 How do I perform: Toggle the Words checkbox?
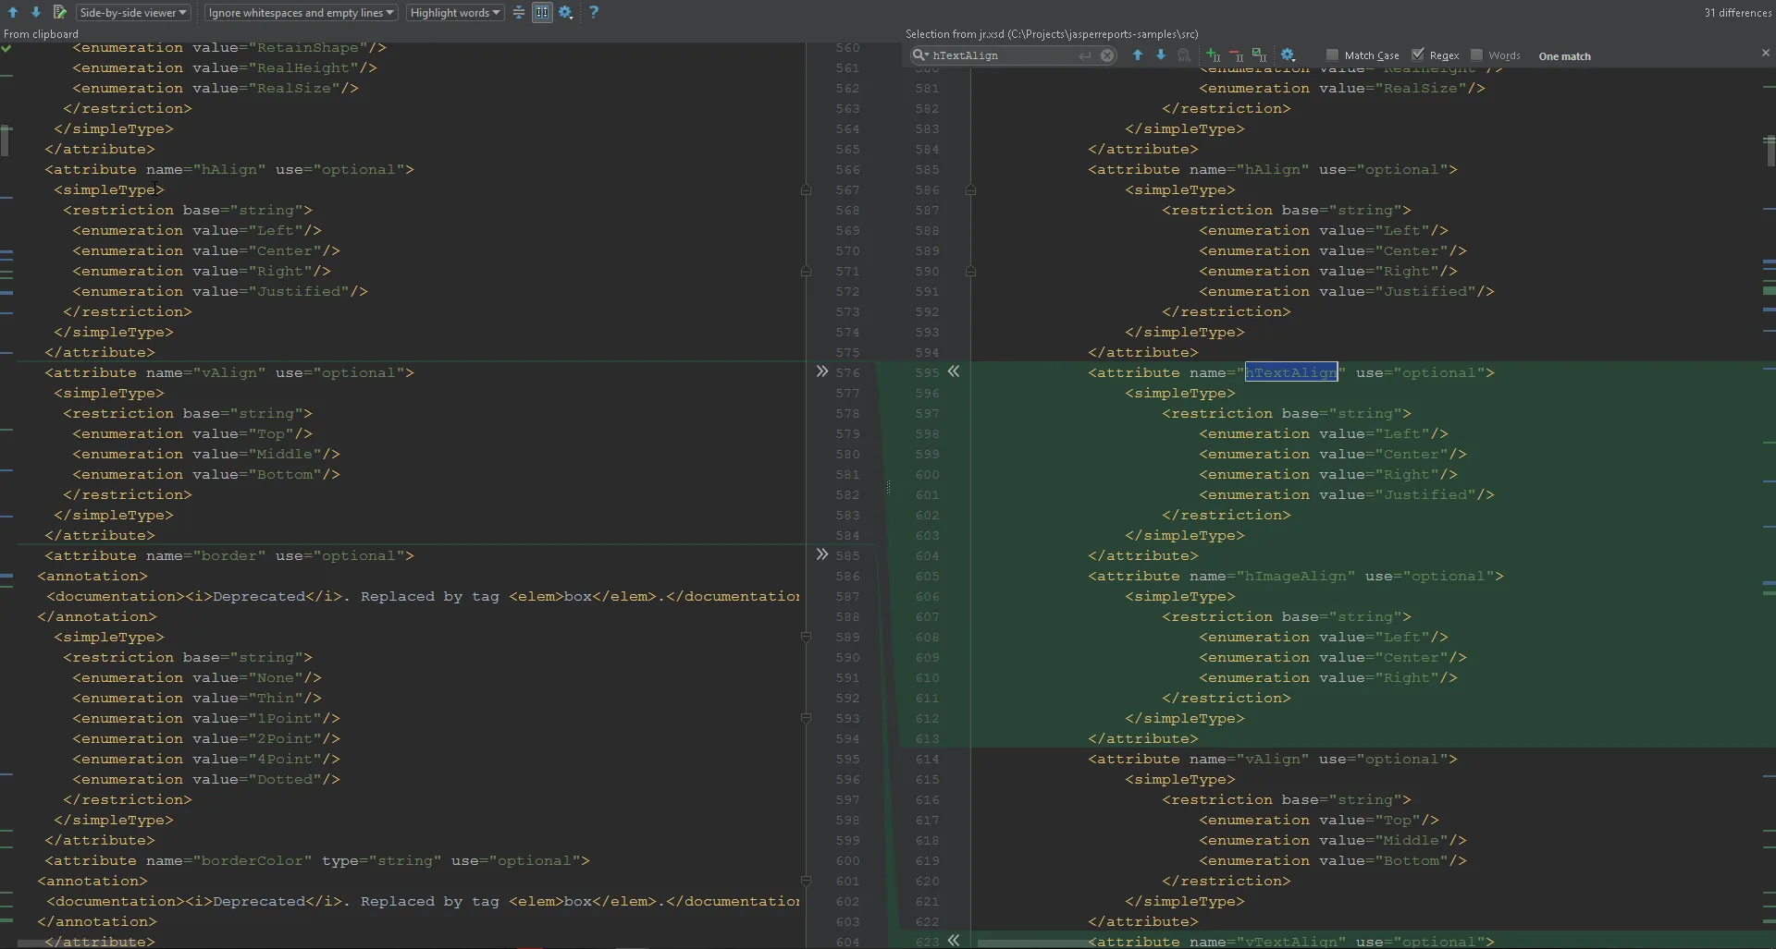tap(1476, 55)
